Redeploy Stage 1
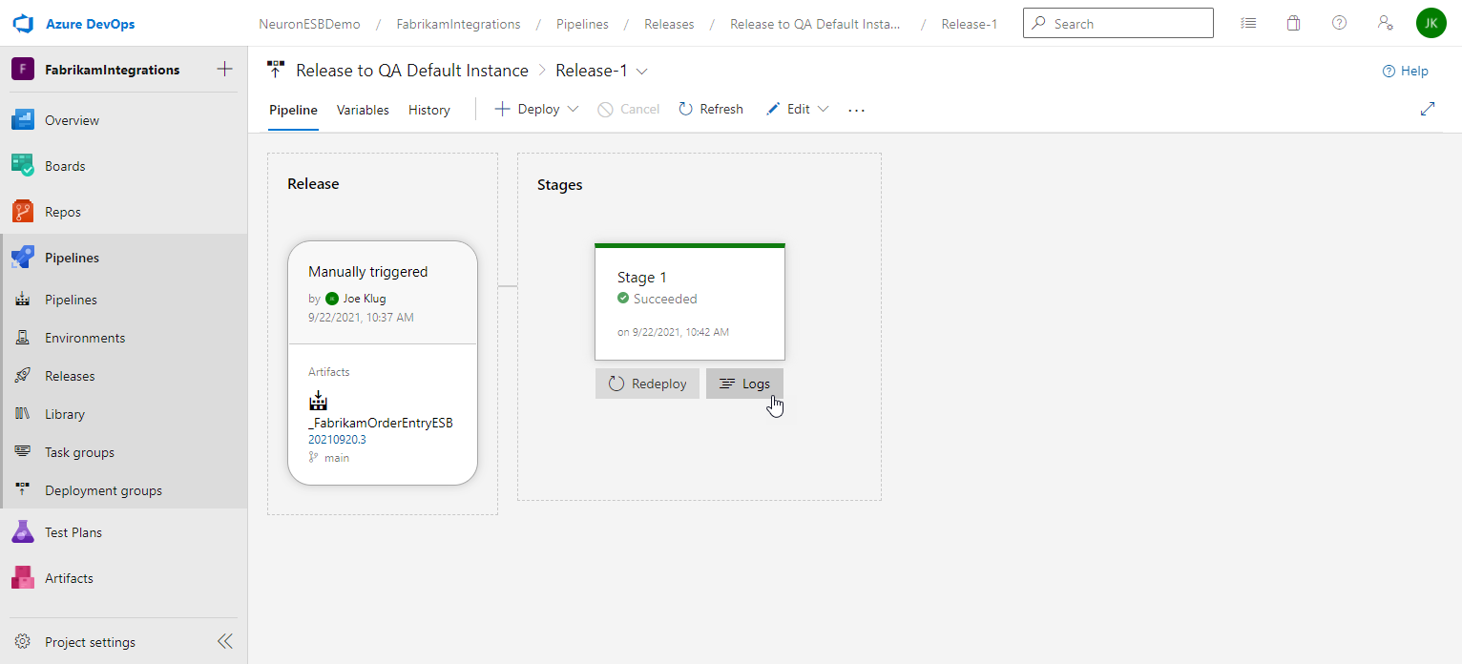The height and width of the screenshot is (664, 1462). 647,384
